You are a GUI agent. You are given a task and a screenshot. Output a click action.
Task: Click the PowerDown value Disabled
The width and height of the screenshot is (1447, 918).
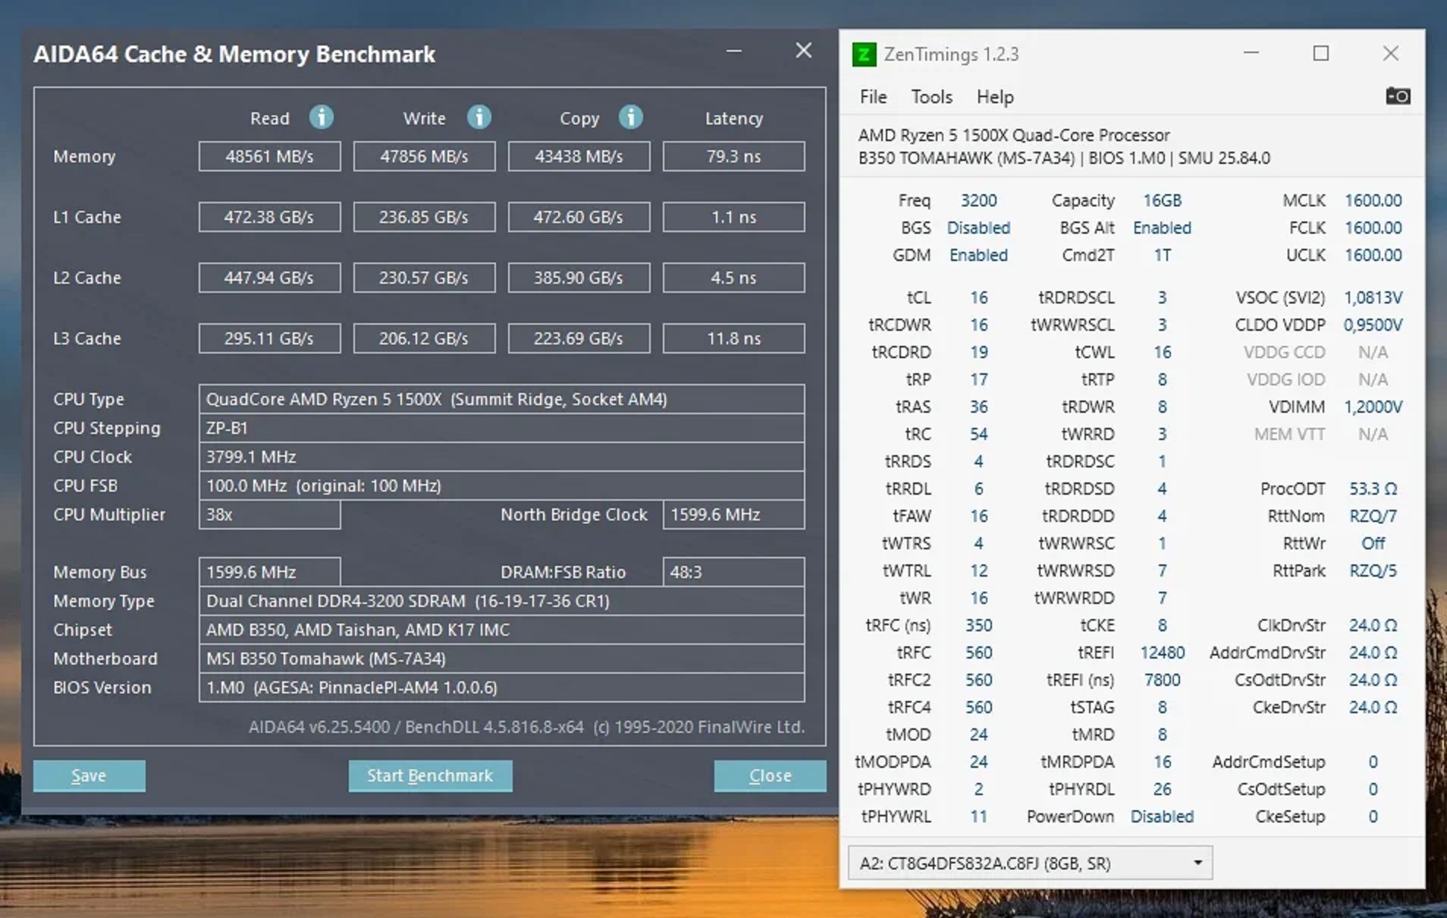click(x=1162, y=816)
